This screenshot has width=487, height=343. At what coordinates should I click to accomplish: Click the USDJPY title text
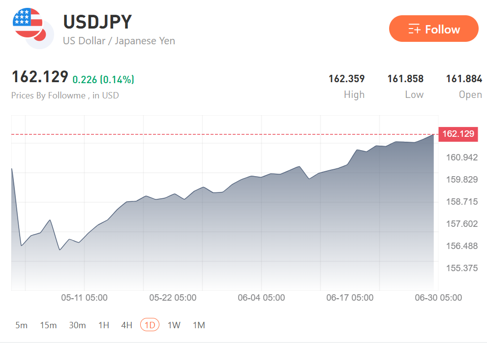(97, 22)
